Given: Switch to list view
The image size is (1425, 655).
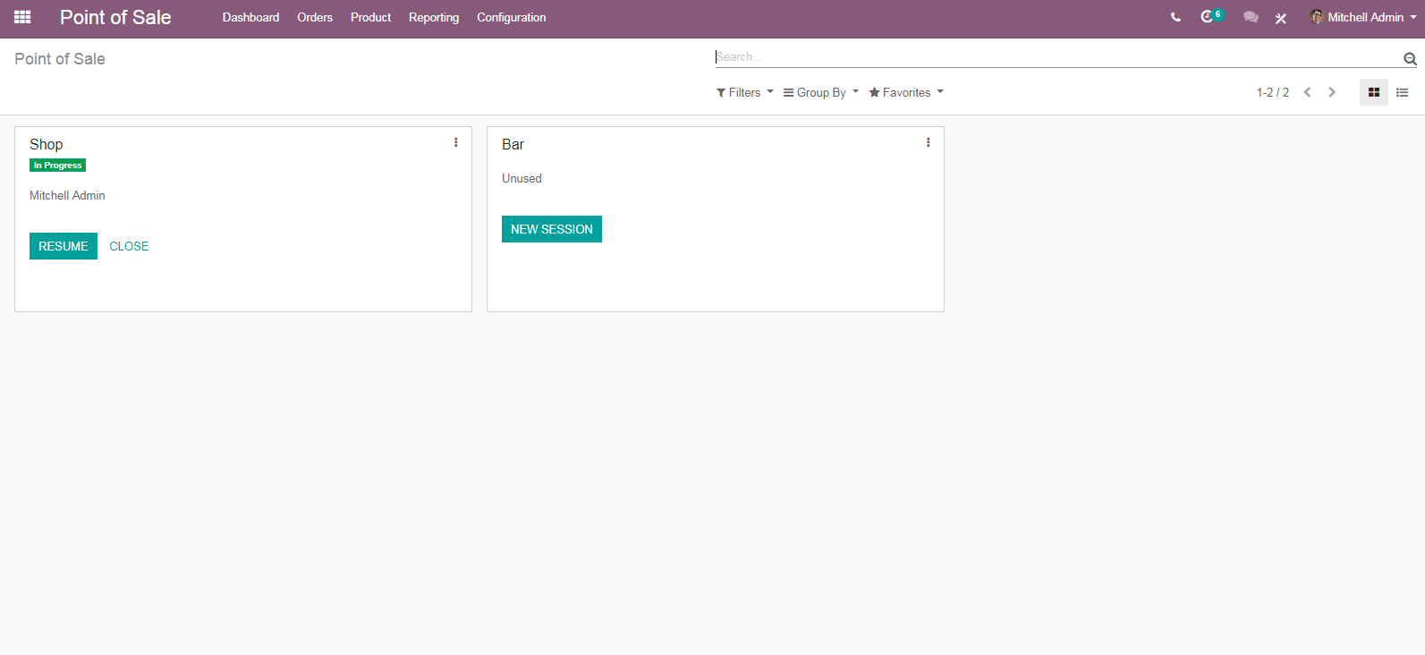Looking at the screenshot, I should pyautogui.click(x=1403, y=92).
